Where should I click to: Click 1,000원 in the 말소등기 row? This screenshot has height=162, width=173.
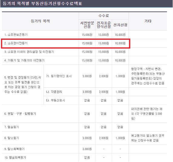click(120, 138)
